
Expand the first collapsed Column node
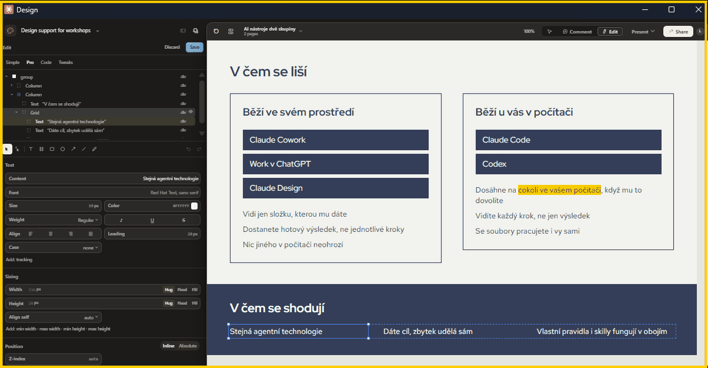[x=11, y=86]
